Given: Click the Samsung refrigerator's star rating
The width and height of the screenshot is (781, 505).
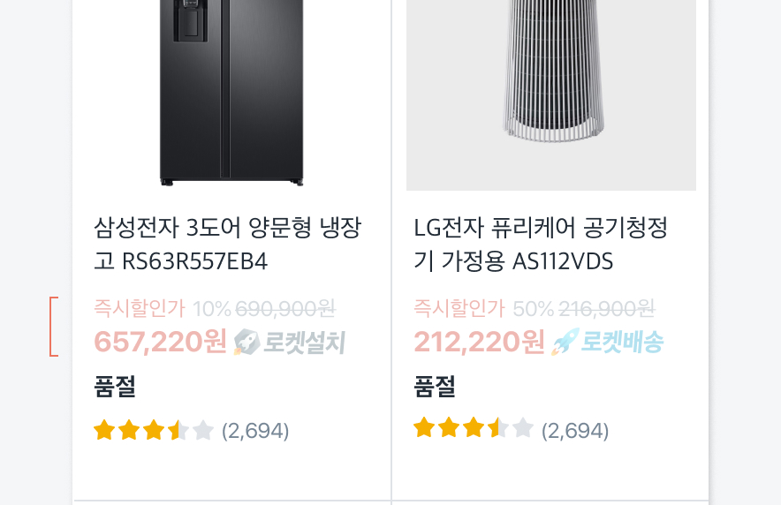Looking at the screenshot, I should (x=154, y=431).
